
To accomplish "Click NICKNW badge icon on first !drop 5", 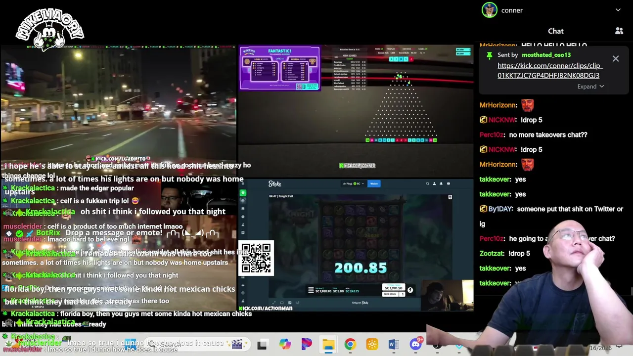I will (483, 120).
